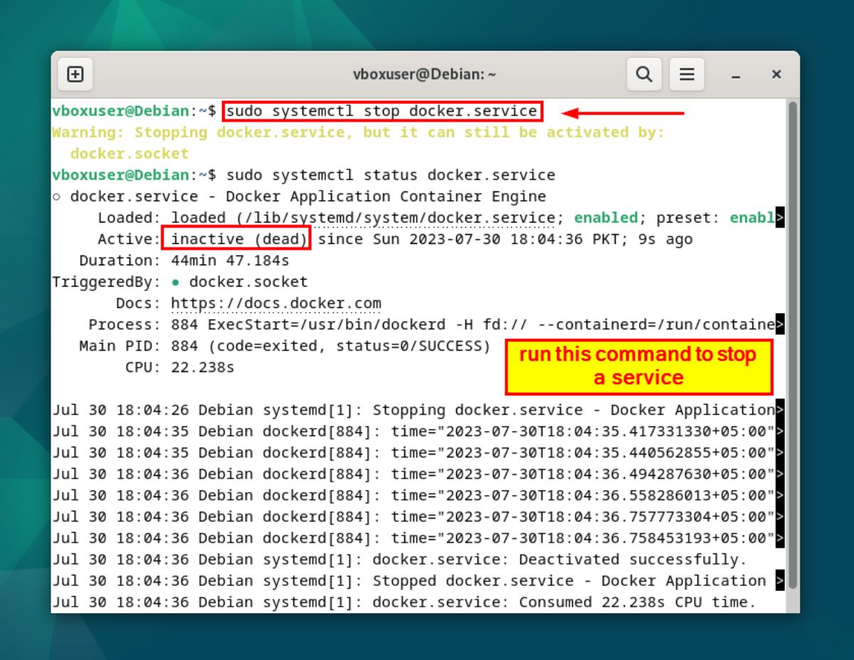Click the plus icon inside the new-tab button
Image resolution: width=854 pixels, height=660 pixels.
(75, 74)
